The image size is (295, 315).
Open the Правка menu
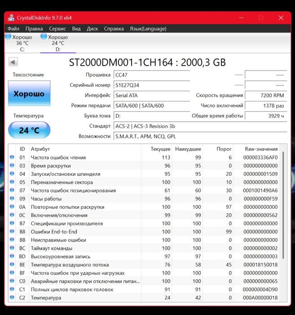point(34,29)
